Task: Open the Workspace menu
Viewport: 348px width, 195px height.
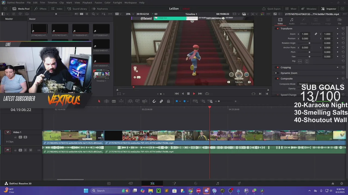Action: 130,2
